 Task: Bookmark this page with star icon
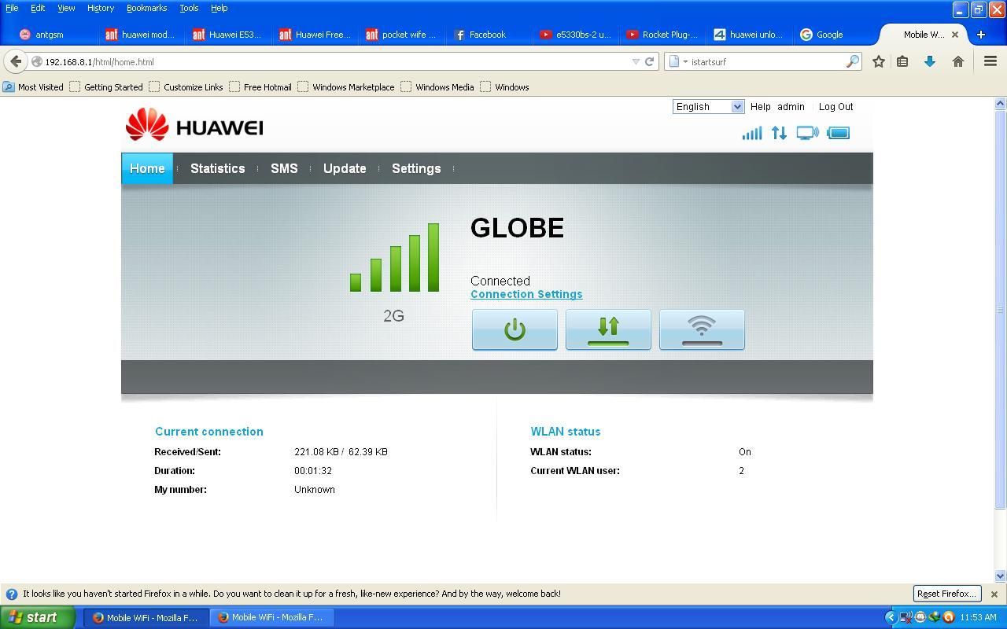point(879,61)
